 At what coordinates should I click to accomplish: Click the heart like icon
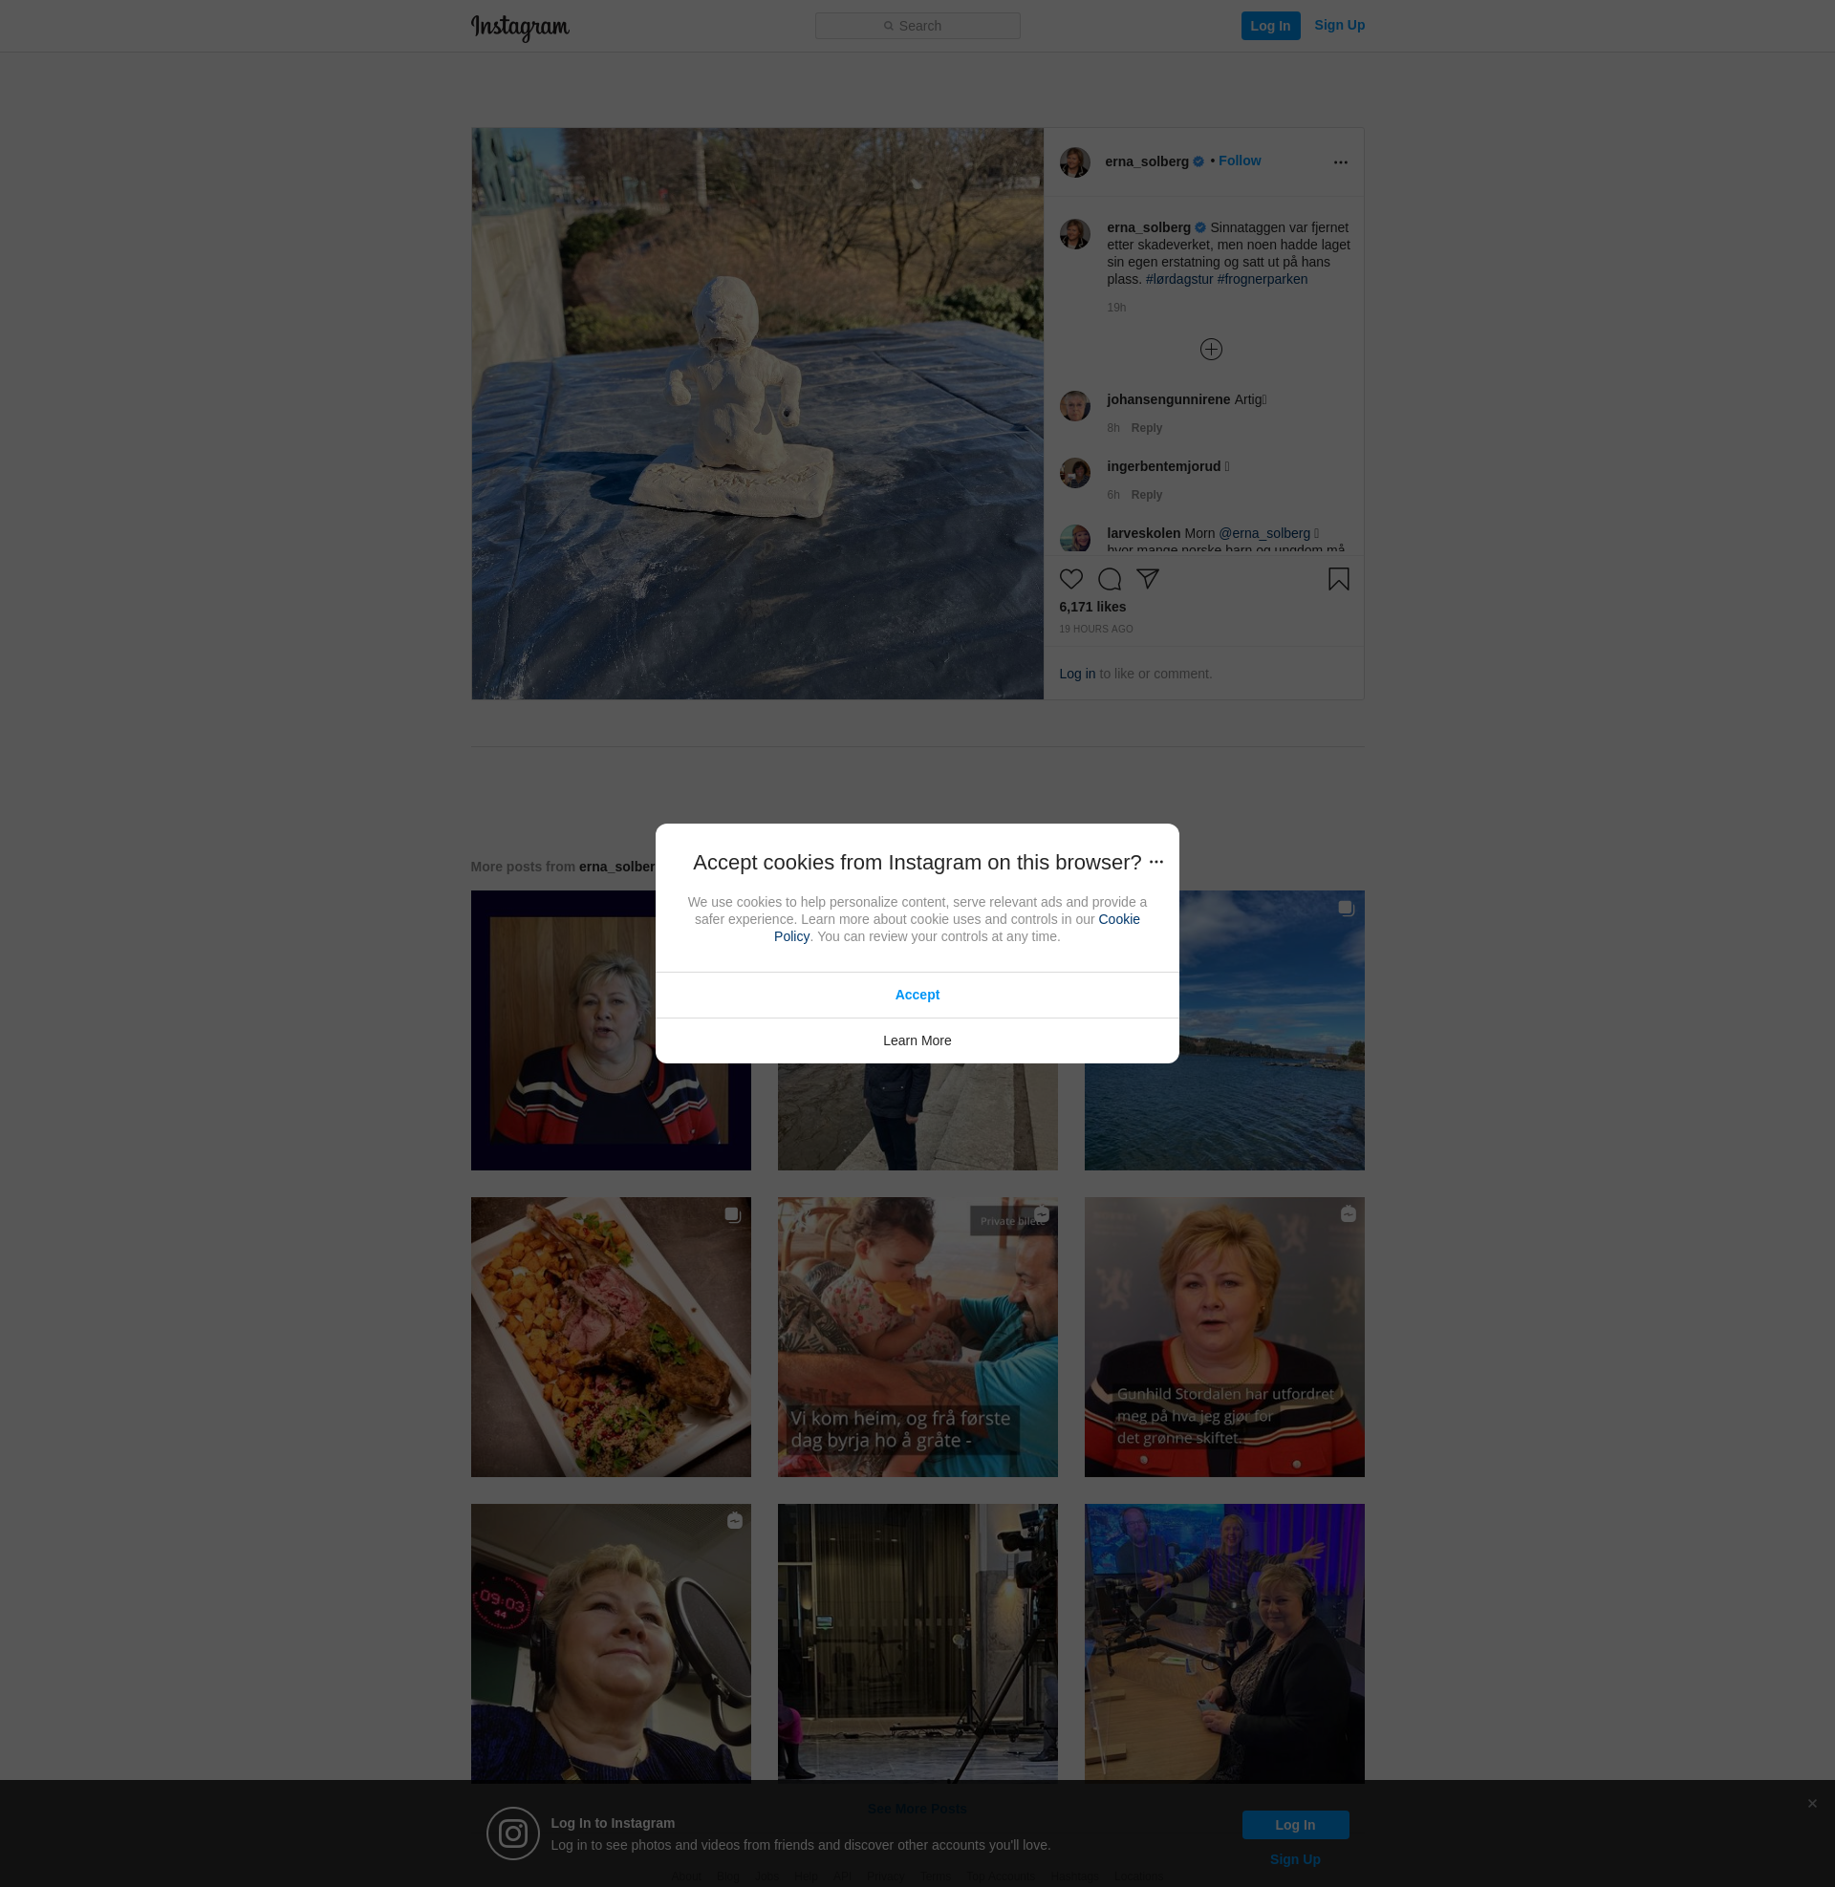[1070, 579]
